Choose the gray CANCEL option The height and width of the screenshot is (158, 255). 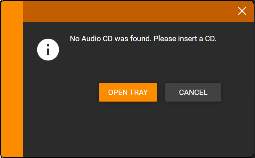pos(193,92)
